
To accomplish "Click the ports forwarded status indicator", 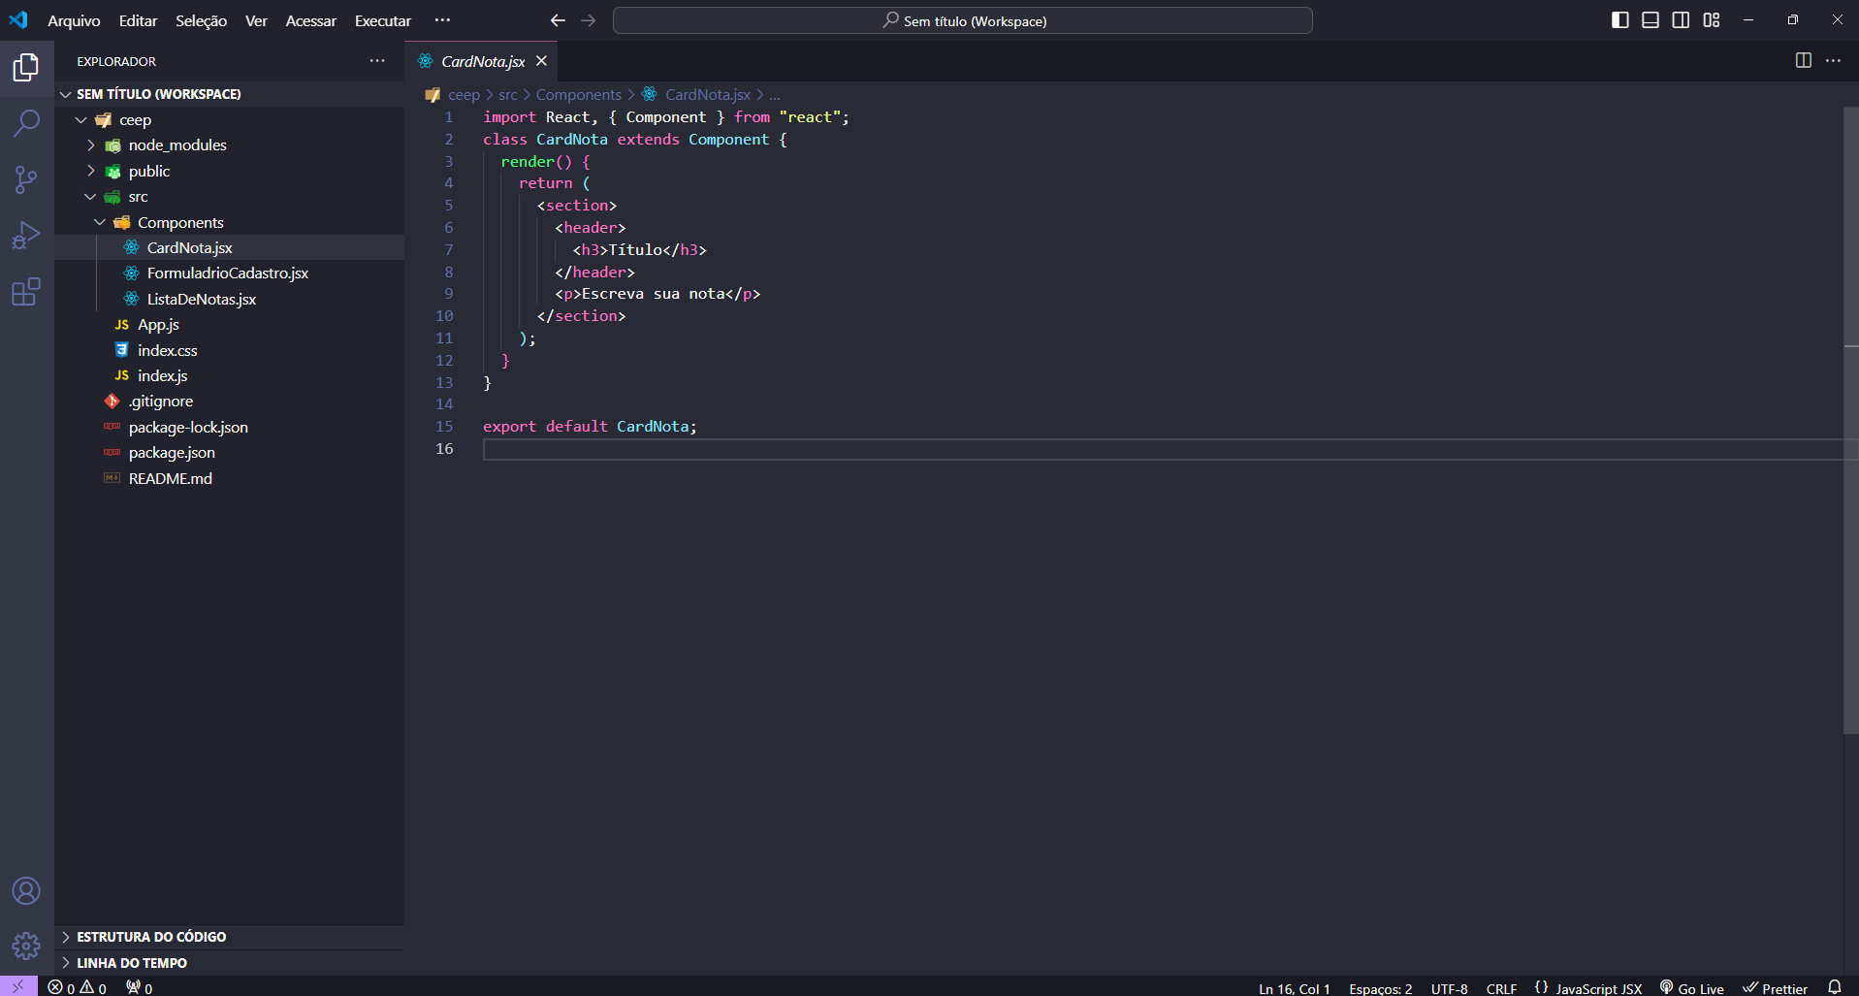I will [x=140, y=987].
